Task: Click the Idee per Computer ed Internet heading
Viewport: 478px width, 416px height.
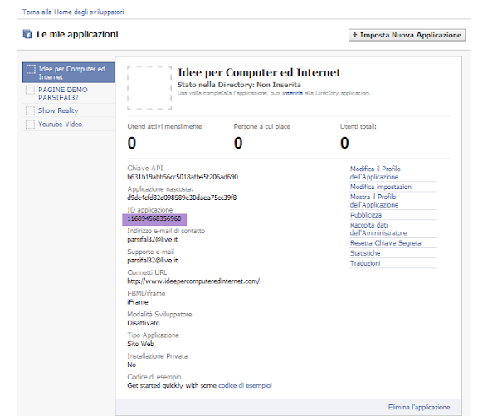Action: click(259, 72)
